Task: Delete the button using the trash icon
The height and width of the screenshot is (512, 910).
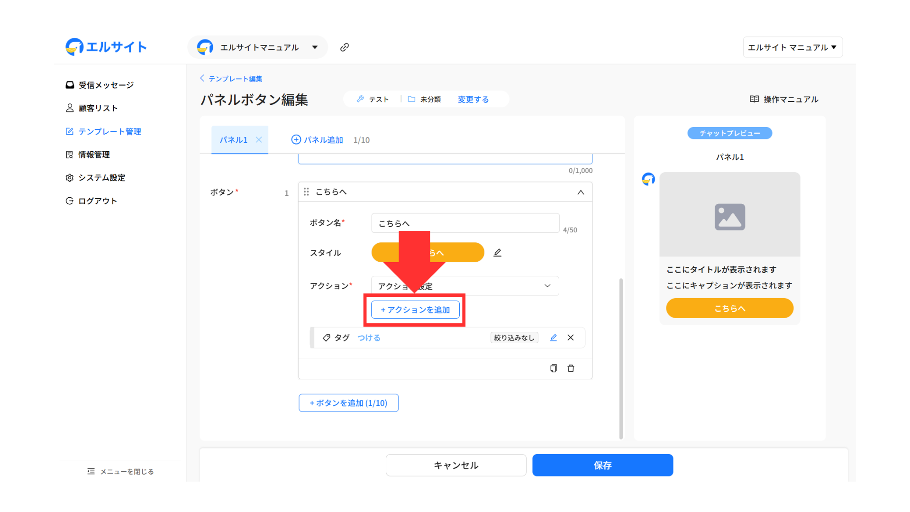Action: (571, 368)
